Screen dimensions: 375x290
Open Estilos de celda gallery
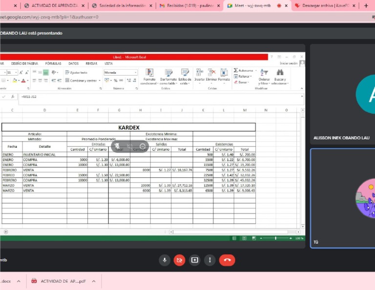[185, 77]
